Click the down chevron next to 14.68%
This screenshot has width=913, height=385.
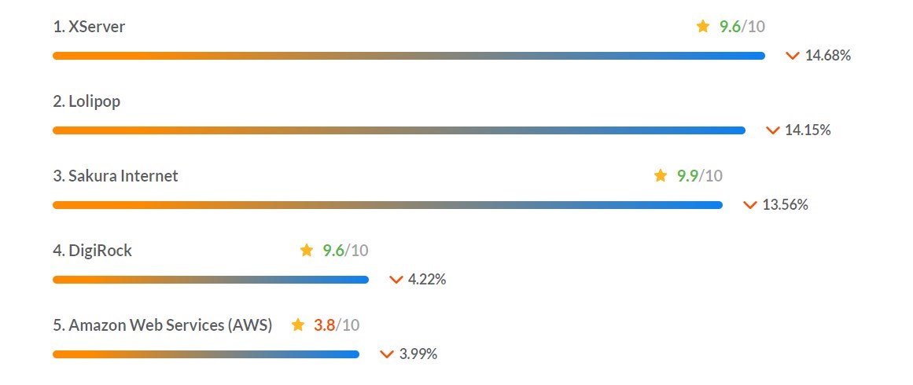tap(792, 56)
